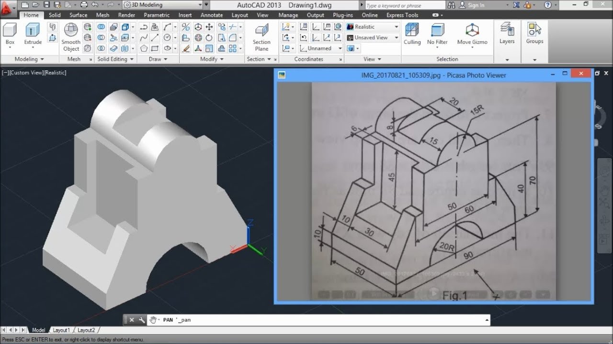613x344 pixels.
Task: Enable the Culling selection option
Action: [412, 34]
